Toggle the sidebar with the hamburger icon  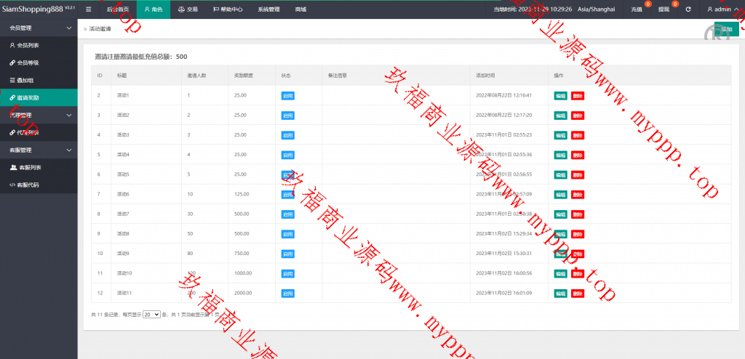88,9
